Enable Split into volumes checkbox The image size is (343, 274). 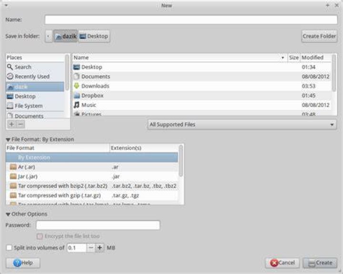[9, 247]
